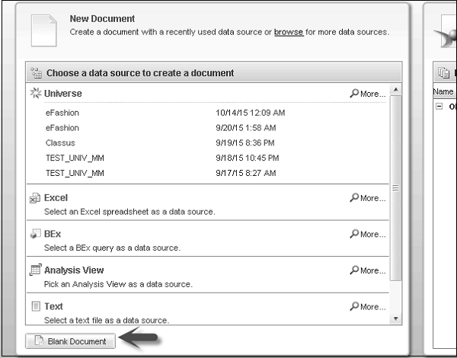
Task: Collapse the tree node in right panel
Action: 439,107
